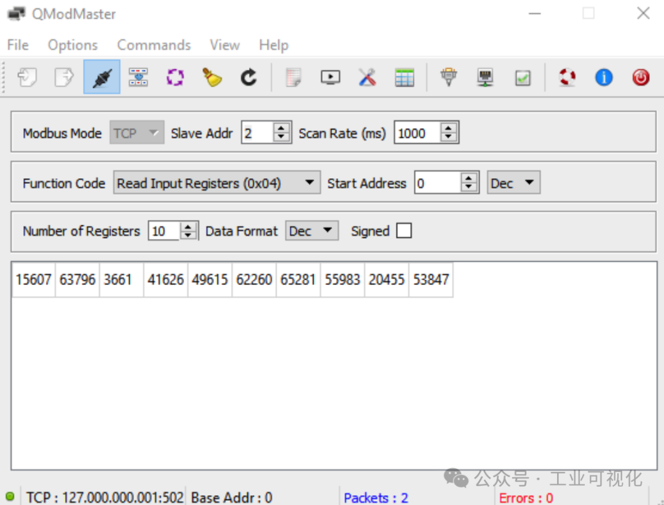Decrease Slave Addr with down arrow

281,137
